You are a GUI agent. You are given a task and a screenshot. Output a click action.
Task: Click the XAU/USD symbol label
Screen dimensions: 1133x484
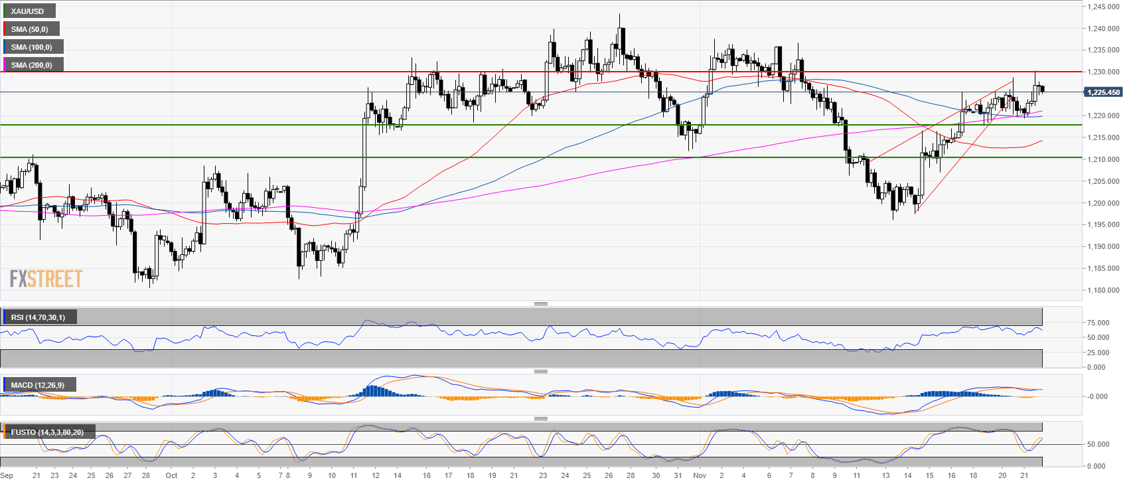[28, 11]
